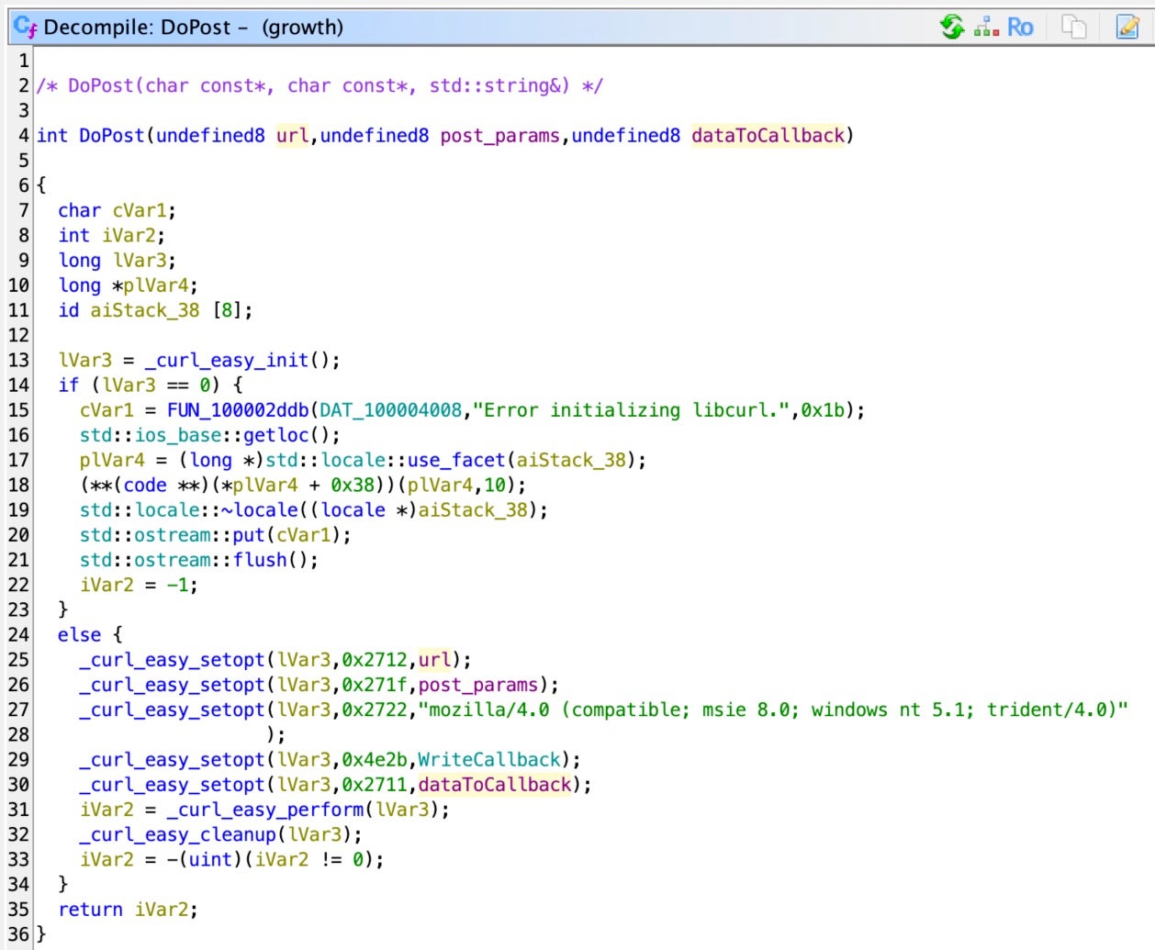1155x950 pixels.
Task: Click the WriteCallback token
Action: [488, 760]
